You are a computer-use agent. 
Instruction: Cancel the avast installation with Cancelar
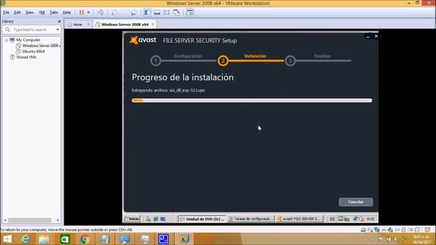coord(356,202)
